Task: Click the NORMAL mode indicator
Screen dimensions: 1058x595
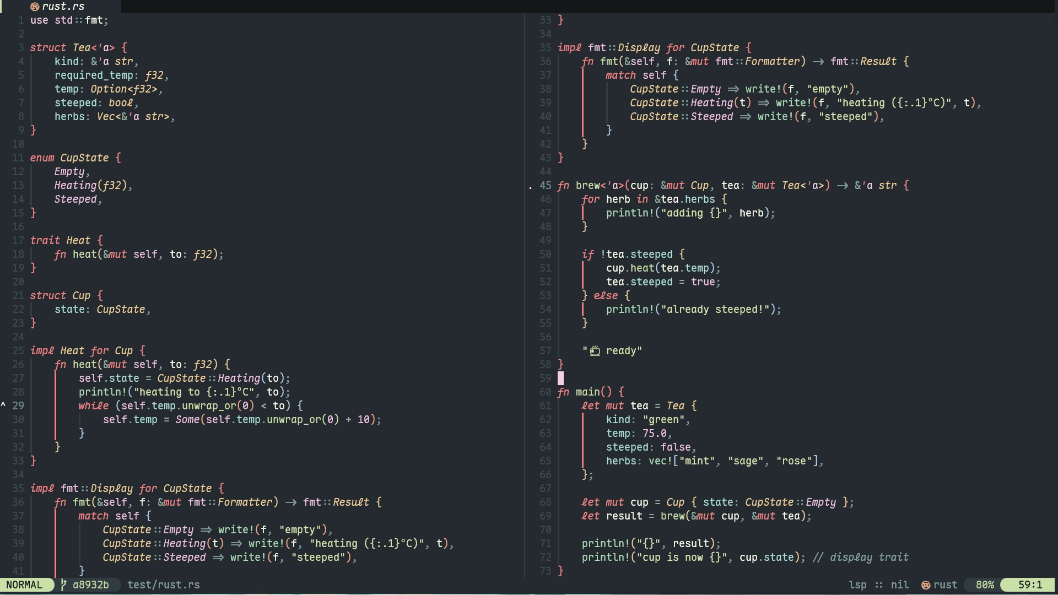Action: tap(25, 585)
